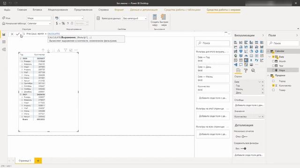Screen dimensions: 300x168
Task: Select the donut chart visual
Action: (256, 51)
